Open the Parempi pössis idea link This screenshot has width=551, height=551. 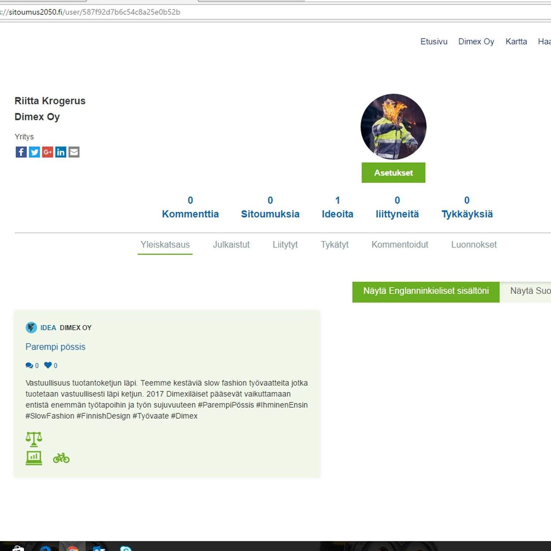[x=55, y=347]
